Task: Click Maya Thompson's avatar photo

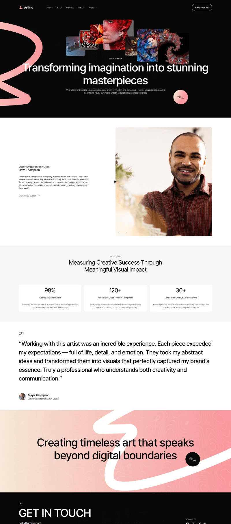Action: [x=22, y=397]
